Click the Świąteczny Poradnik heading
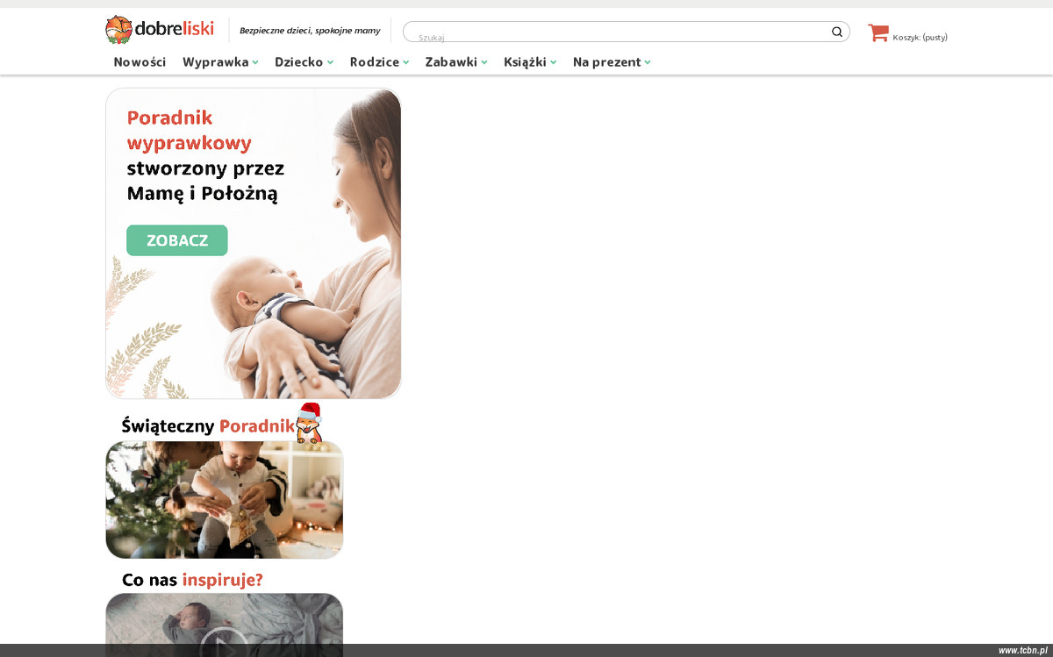Screen dimensions: 1053x657 pos(208,426)
